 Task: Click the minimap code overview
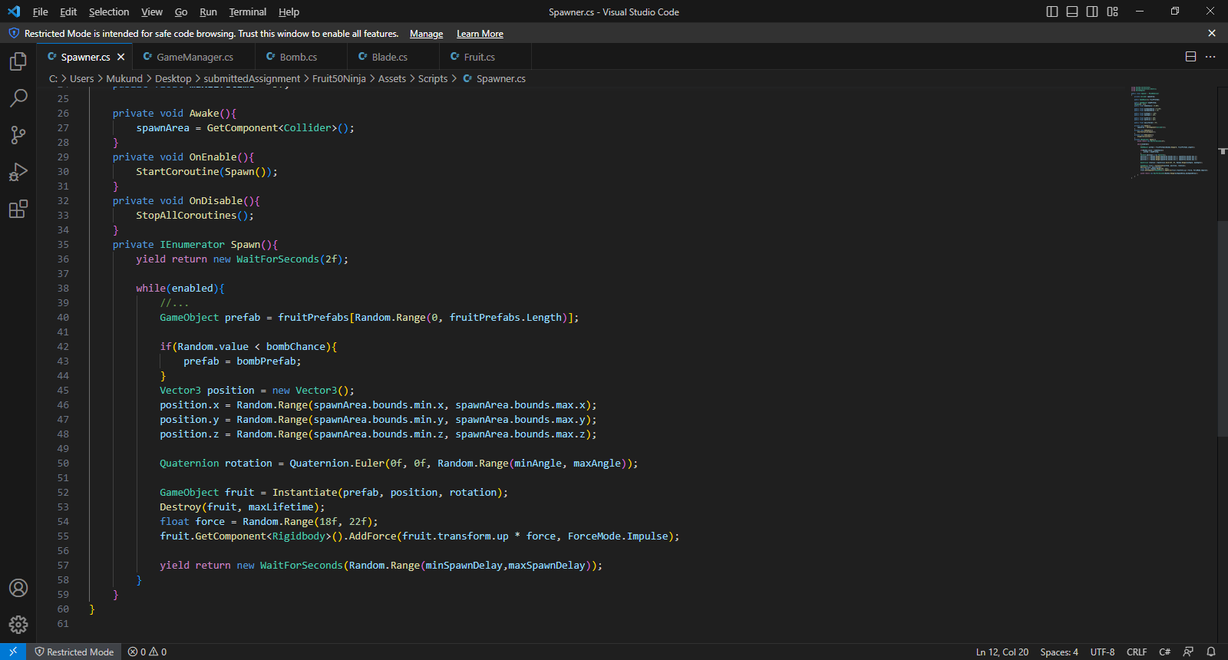pyautogui.click(x=1170, y=132)
